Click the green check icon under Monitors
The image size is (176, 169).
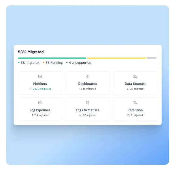pos(30,89)
